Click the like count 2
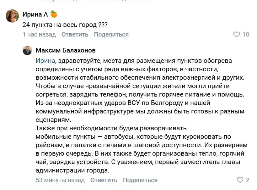 [248, 180]
